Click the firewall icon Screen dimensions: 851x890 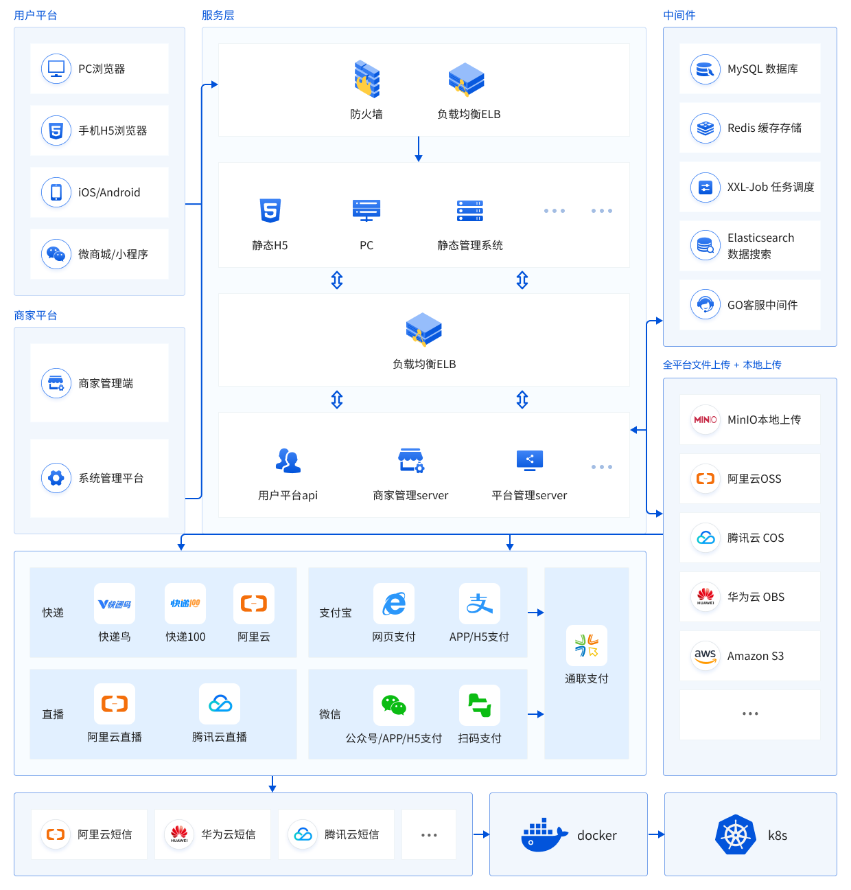[x=366, y=79]
